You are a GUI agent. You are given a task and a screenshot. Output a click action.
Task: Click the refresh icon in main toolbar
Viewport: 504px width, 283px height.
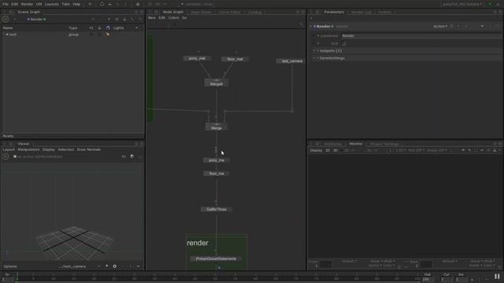tap(102, 4)
